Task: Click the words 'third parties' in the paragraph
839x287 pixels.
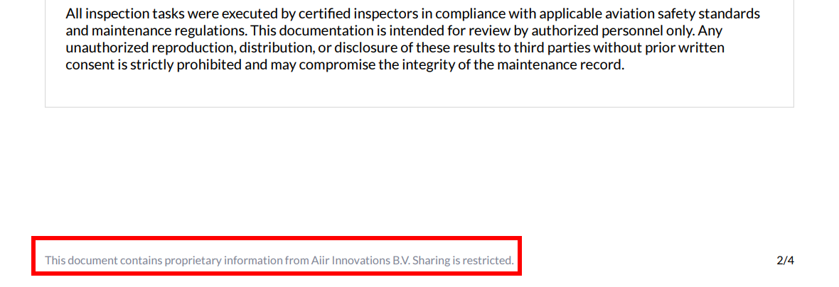Action: 545,48
